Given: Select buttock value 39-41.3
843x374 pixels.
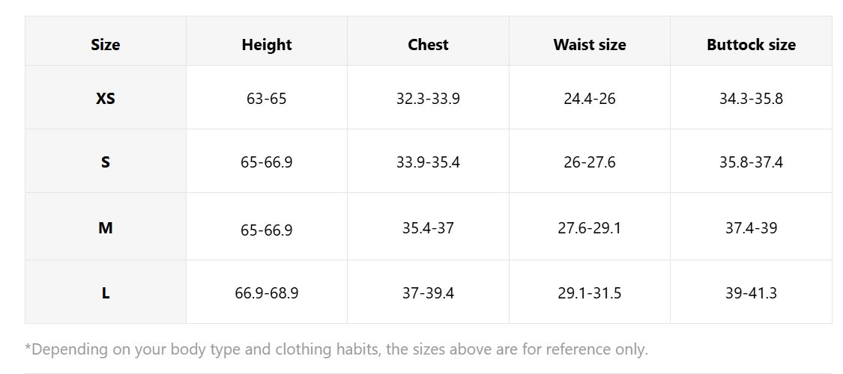Looking at the screenshot, I should click(x=751, y=293).
